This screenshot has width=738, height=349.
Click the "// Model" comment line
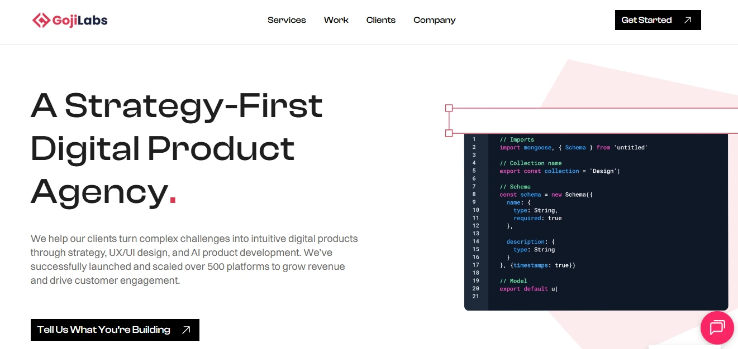click(x=513, y=281)
